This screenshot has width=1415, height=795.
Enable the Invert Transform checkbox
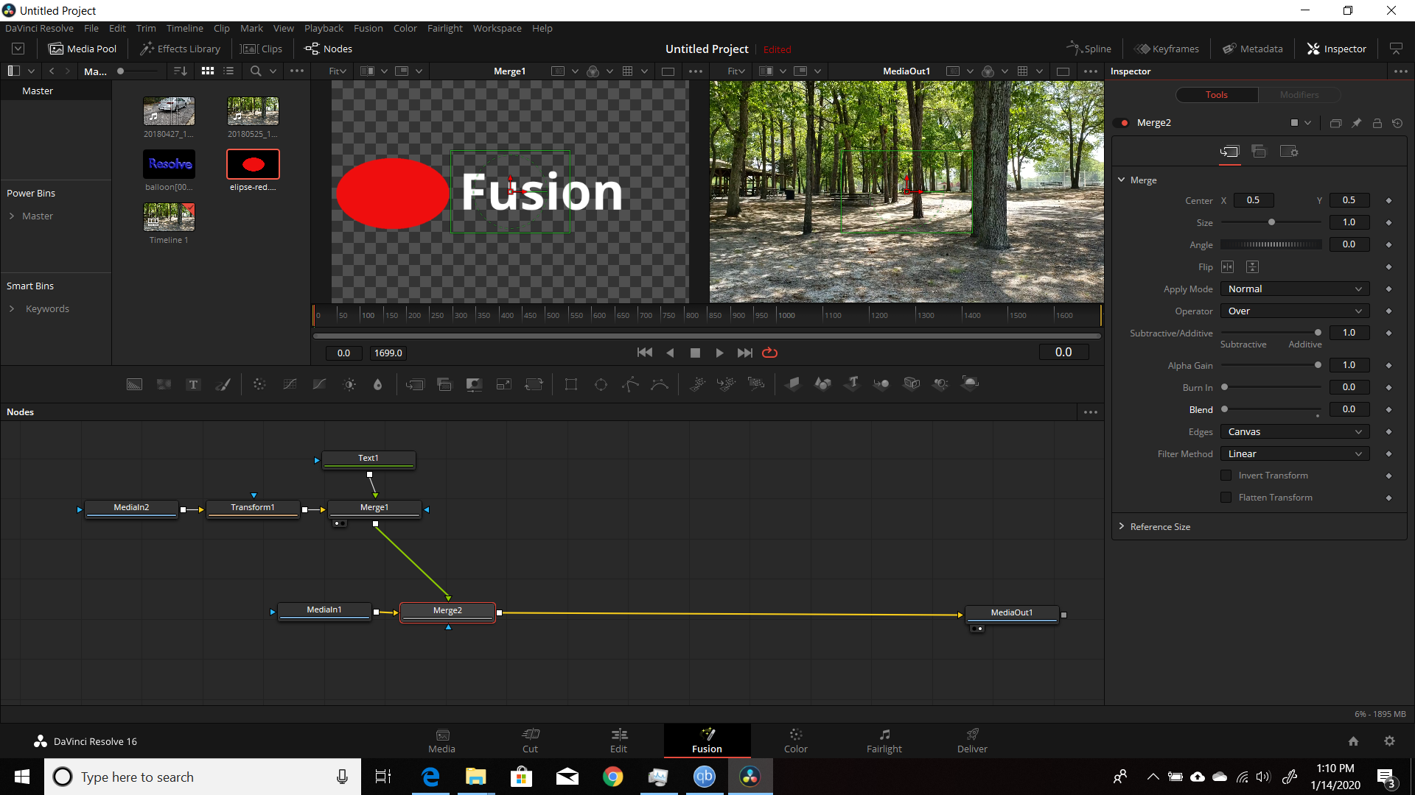coord(1226,476)
